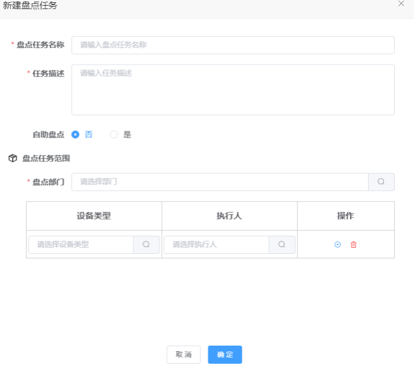Click the department search magnifier icon

click(x=381, y=182)
